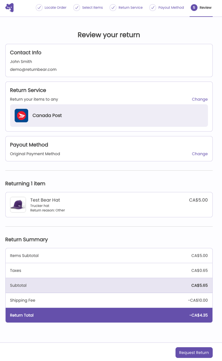Click the Canada Post service row
Viewport: 222px width, 361px height.
pos(109,115)
